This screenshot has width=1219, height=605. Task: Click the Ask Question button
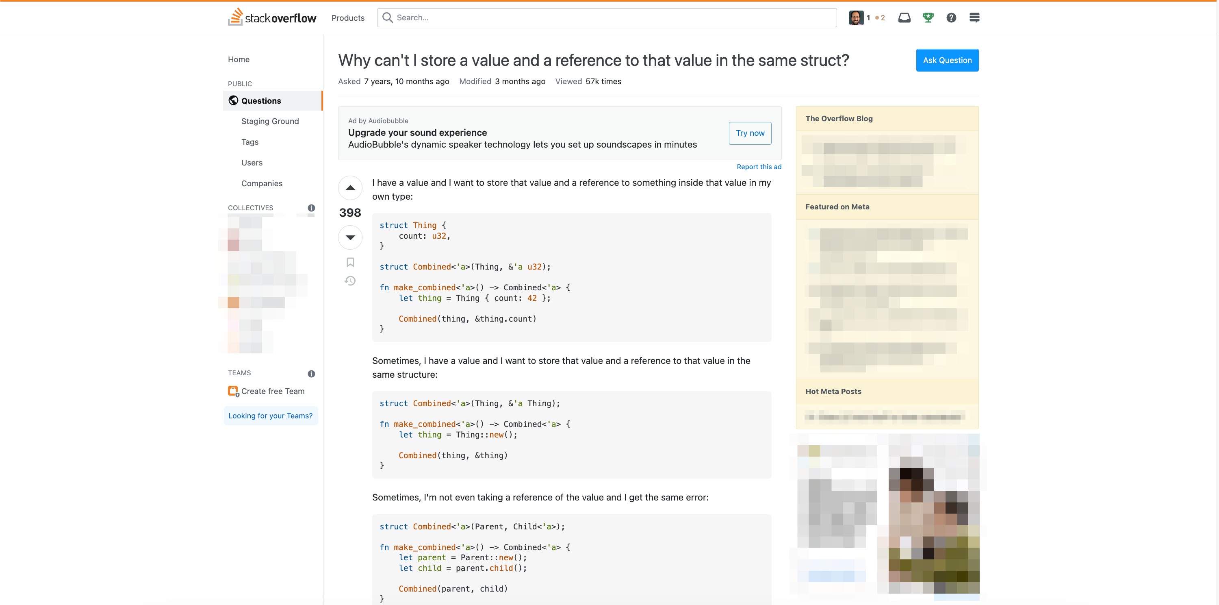point(948,60)
